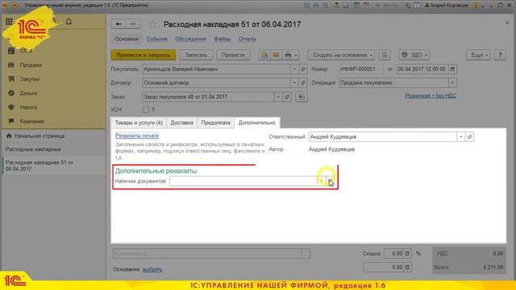Screen dimensions: 516x290
Task: Open Покупатель record link icon
Action: click(x=303, y=69)
